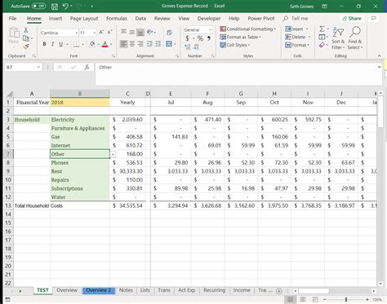Image resolution: width=387 pixels, height=304 pixels.
Task: Click the New Sheet plus button
Action: 279,291
